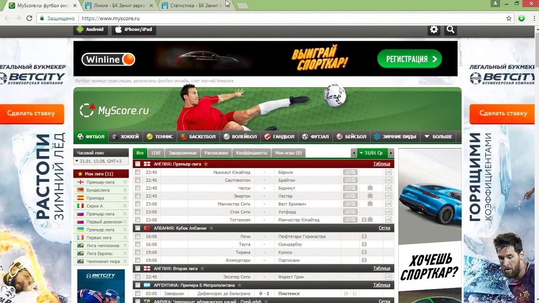The image size is (539, 303).
Task: Check the Эвертон match checkbox
Action: (x=138, y=196)
